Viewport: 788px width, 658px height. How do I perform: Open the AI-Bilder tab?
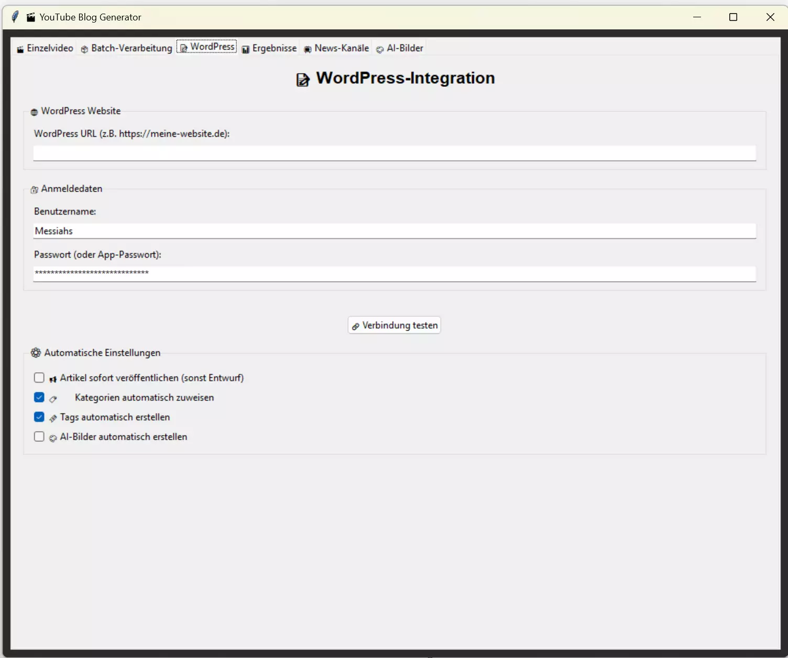(399, 48)
